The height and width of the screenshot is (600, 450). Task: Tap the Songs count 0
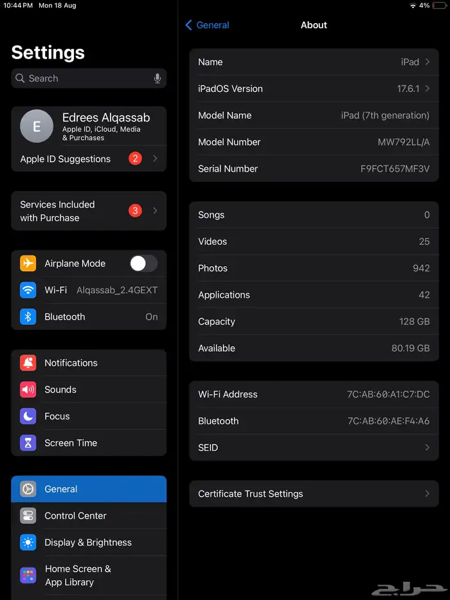[427, 215]
